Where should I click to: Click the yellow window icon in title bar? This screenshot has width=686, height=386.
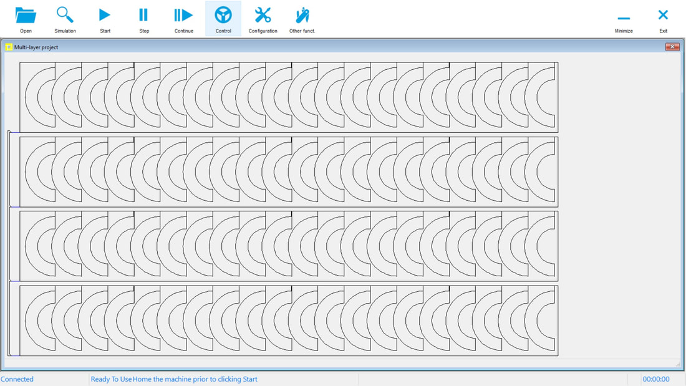9,47
